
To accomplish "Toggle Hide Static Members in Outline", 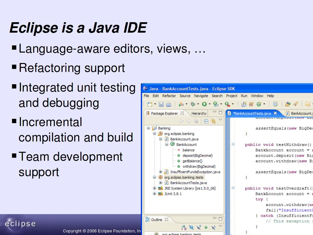I will pos(199,227).
